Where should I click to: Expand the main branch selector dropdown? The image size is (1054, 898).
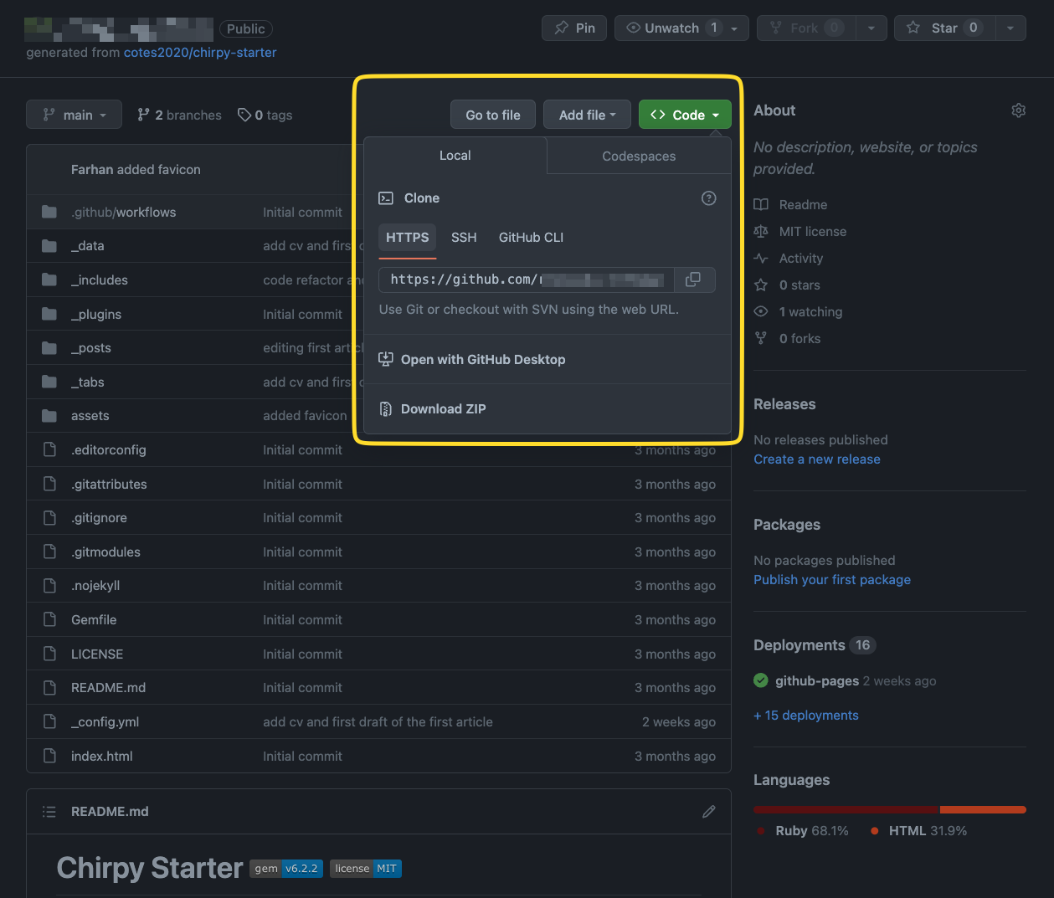point(74,115)
